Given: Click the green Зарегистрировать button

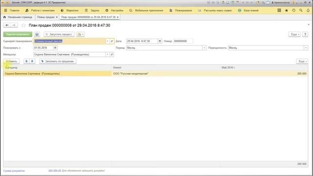Looking at the screenshot, I should point(18,34).
